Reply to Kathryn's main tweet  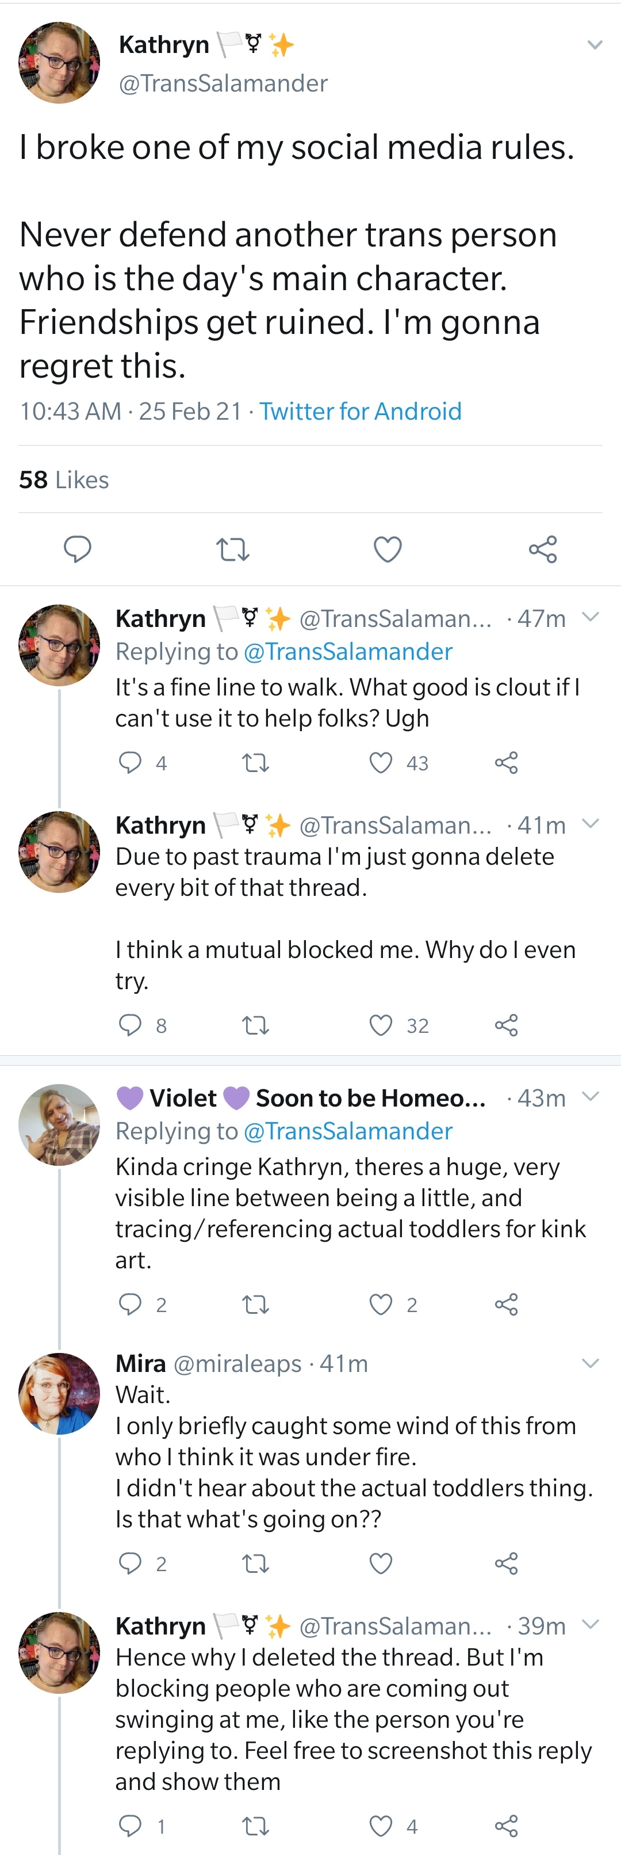[x=78, y=549]
